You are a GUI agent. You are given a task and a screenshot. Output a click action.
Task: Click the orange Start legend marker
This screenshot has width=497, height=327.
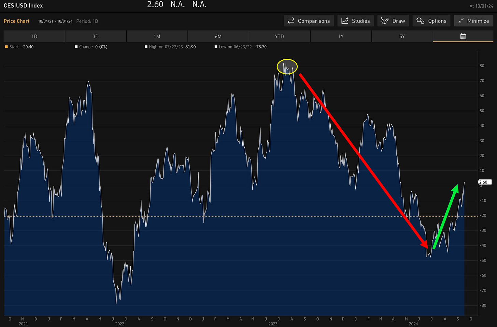click(x=6, y=47)
